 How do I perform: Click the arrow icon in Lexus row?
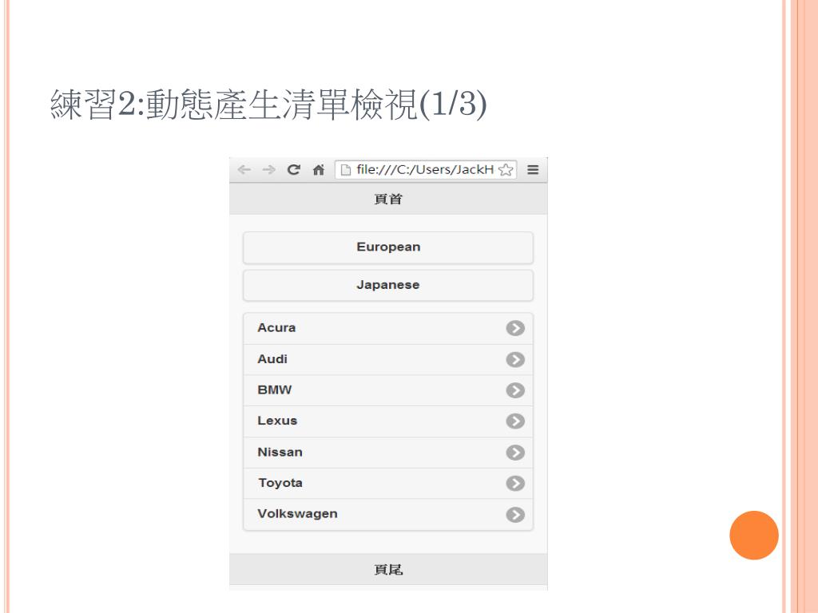pos(515,421)
